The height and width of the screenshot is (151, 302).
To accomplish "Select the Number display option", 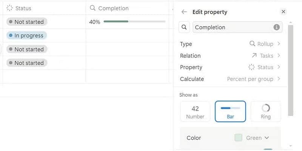I will pos(195,111).
